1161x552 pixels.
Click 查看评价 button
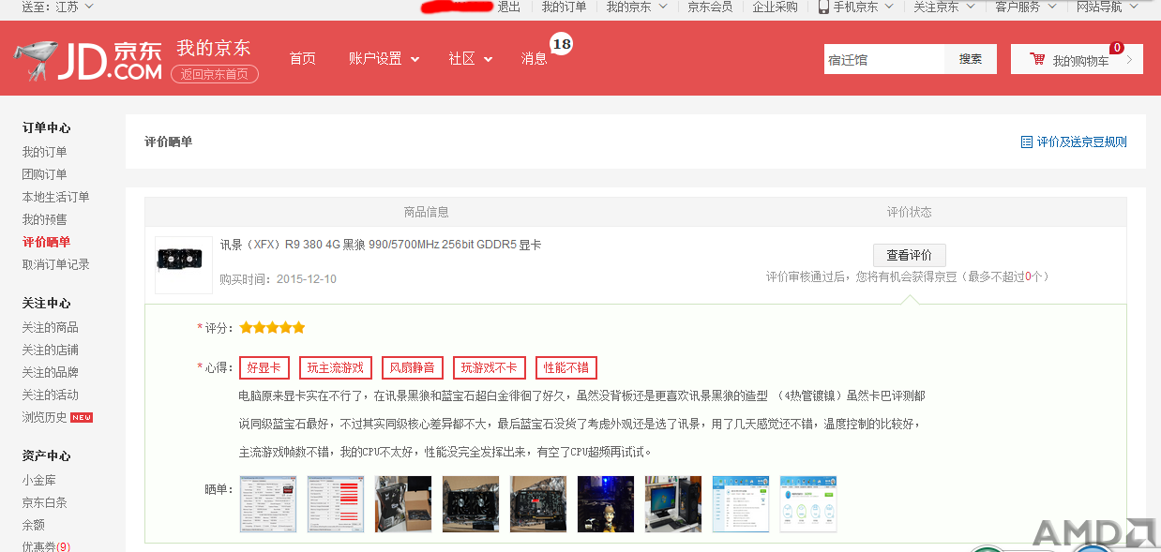(910, 255)
